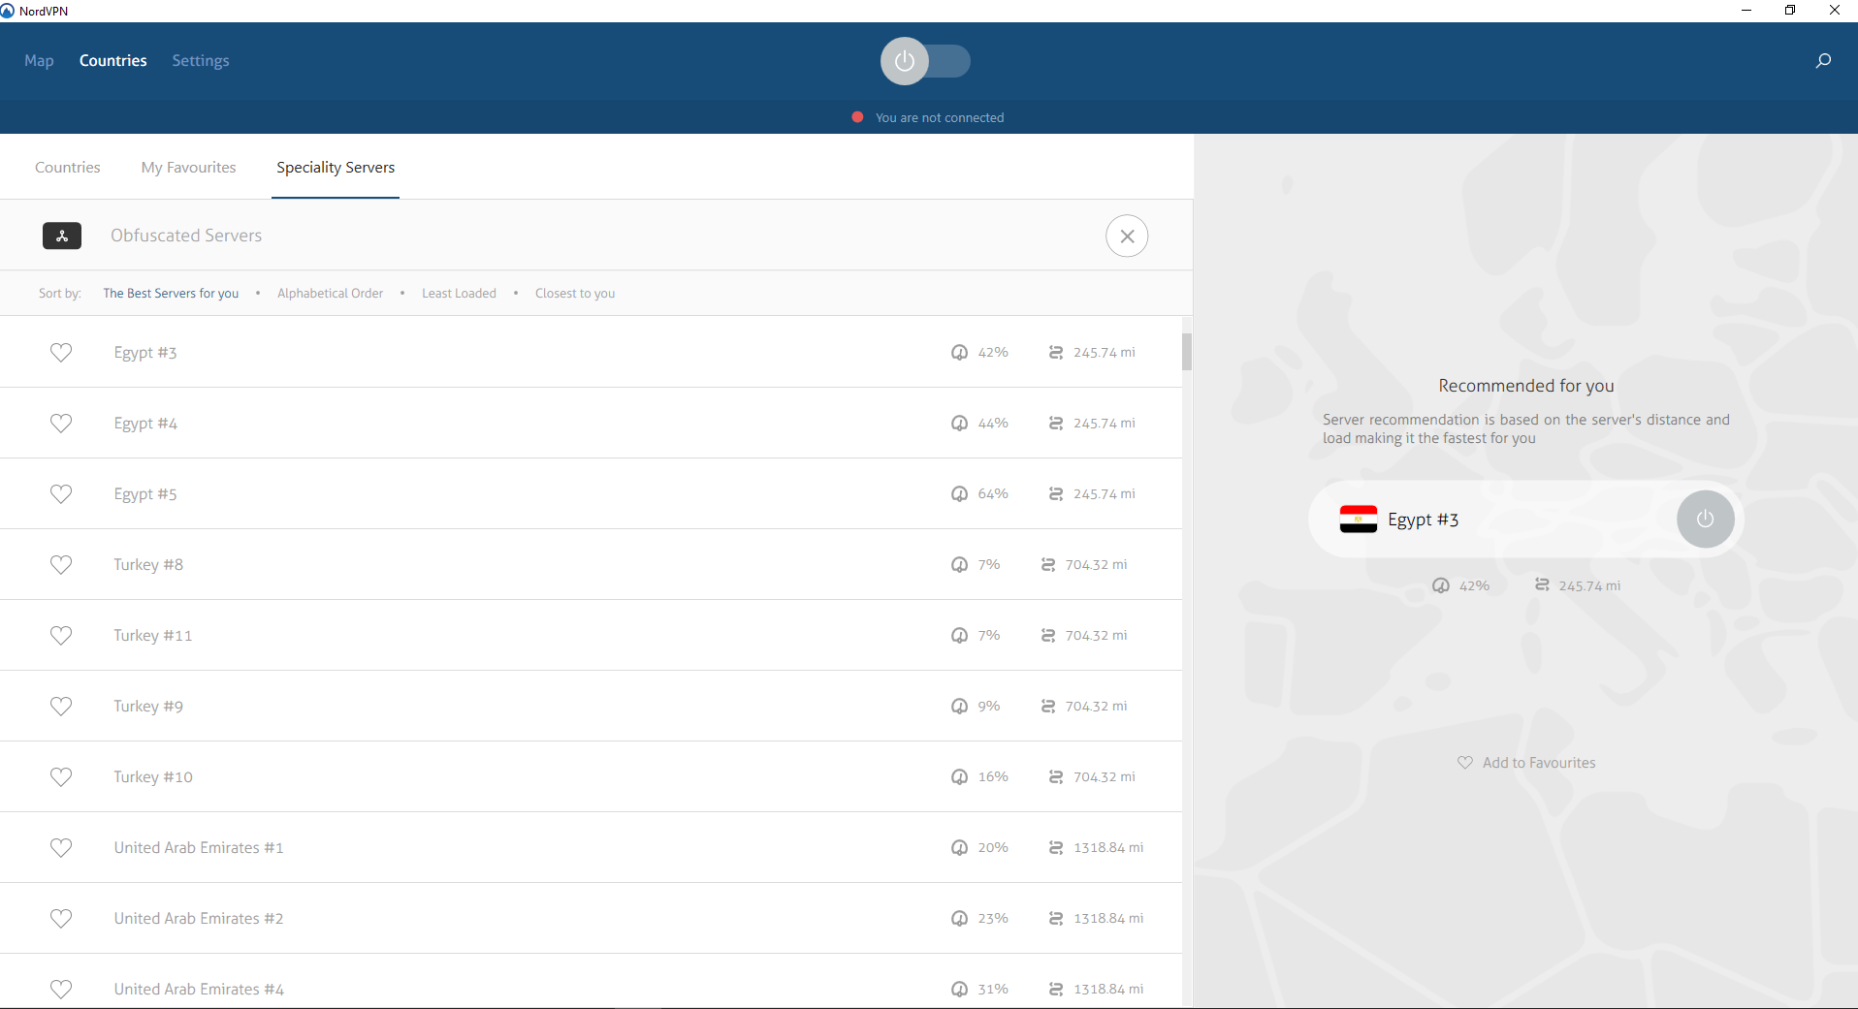
Task: Click Add to Favourites link
Action: click(x=1526, y=763)
